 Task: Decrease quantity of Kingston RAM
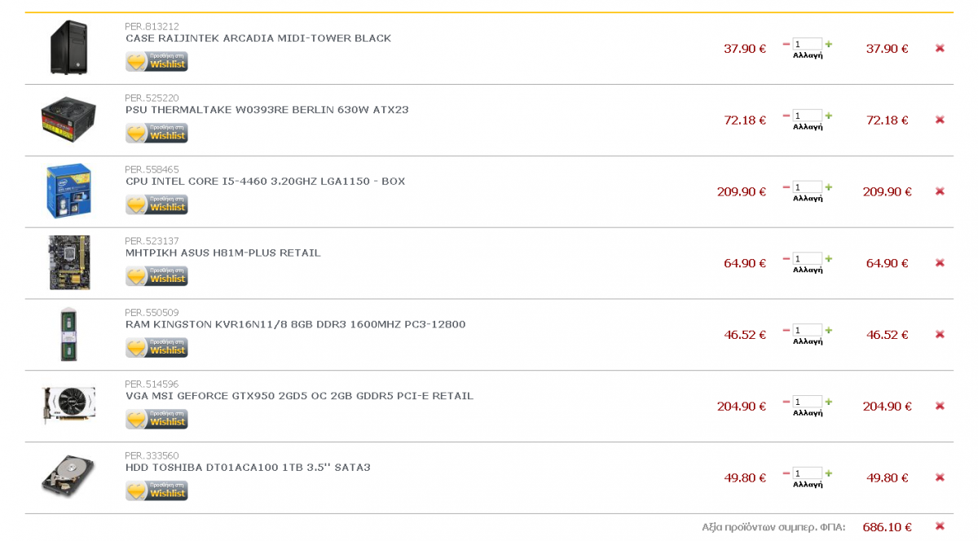[x=786, y=331]
